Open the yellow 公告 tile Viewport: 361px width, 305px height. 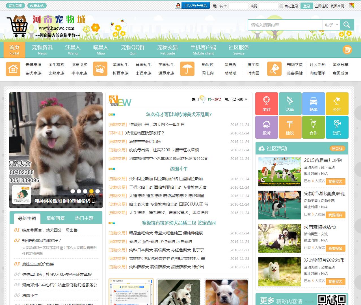[337, 104]
